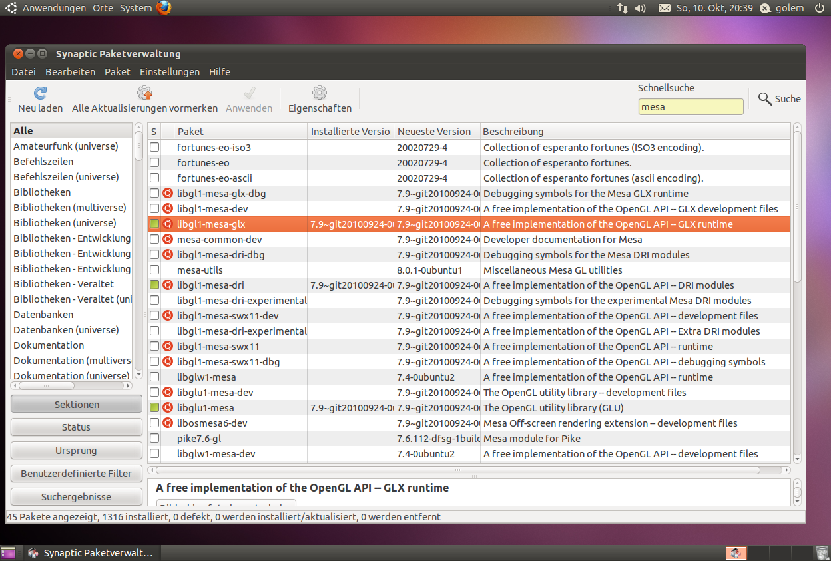831x561 pixels.
Task: Sort by the S status column header
Action: tap(154, 131)
